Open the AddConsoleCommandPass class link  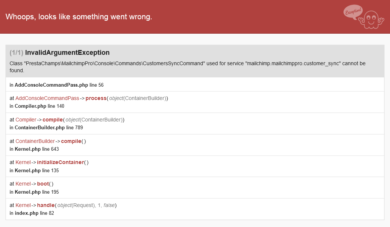pos(47,98)
